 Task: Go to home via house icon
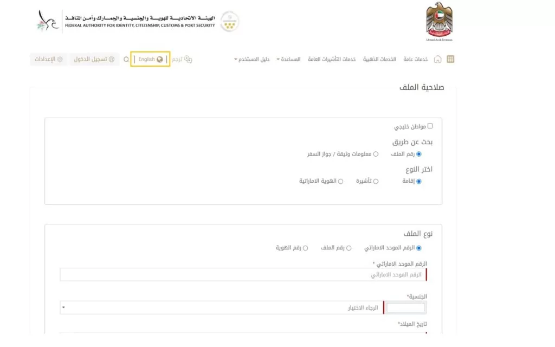437,59
